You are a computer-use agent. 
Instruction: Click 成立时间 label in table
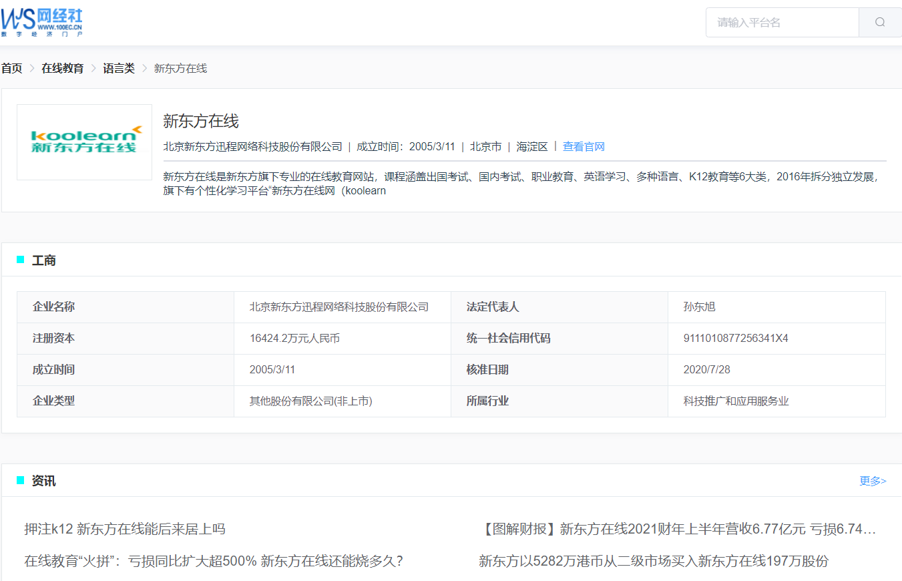coord(53,370)
